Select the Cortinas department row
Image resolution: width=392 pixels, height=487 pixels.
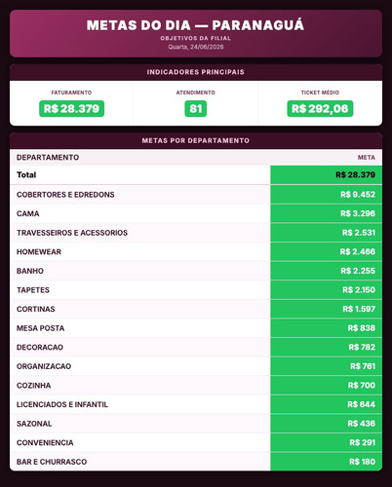coord(196,309)
